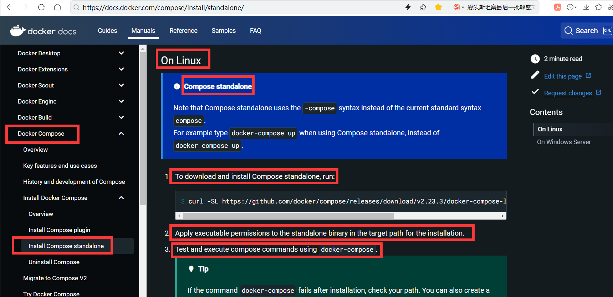Expand the Docker Scout section chevron
Screen dimensions: 613x297
(121, 85)
